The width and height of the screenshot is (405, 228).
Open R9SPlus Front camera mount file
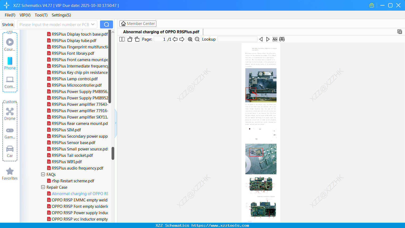click(80, 60)
